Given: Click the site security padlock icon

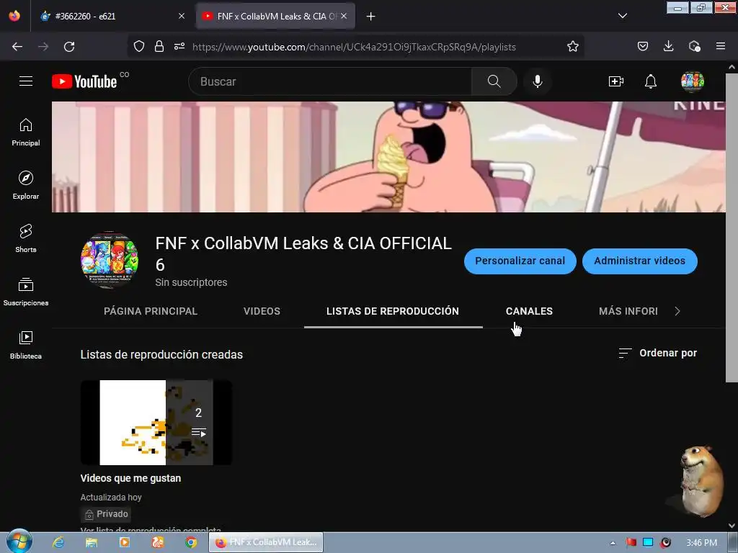Looking at the screenshot, I should (159, 47).
